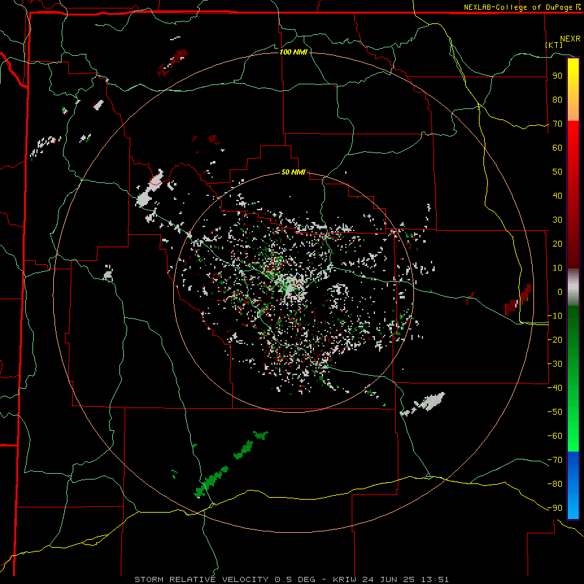Select the -30 value on the velocity scale
584x584 pixels.
pyautogui.click(x=555, y=364)
